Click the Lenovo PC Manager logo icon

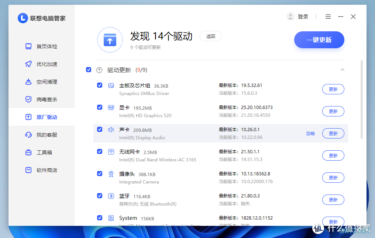pos(23,18)
